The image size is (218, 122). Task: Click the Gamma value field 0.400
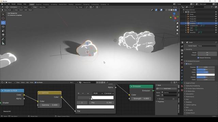click(49, 105)
